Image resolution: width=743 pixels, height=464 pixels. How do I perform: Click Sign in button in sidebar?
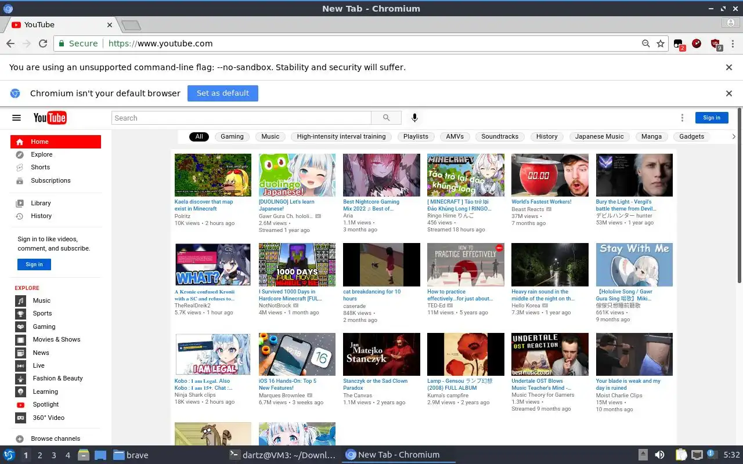pyautogui.click(x=34, y=264)
